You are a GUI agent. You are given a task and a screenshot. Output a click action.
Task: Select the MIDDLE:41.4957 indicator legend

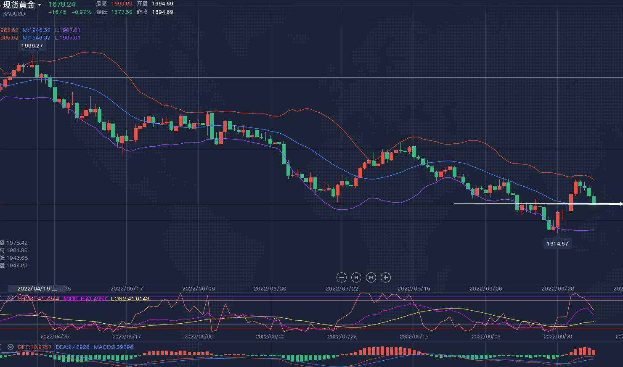(x=85, y=299)
